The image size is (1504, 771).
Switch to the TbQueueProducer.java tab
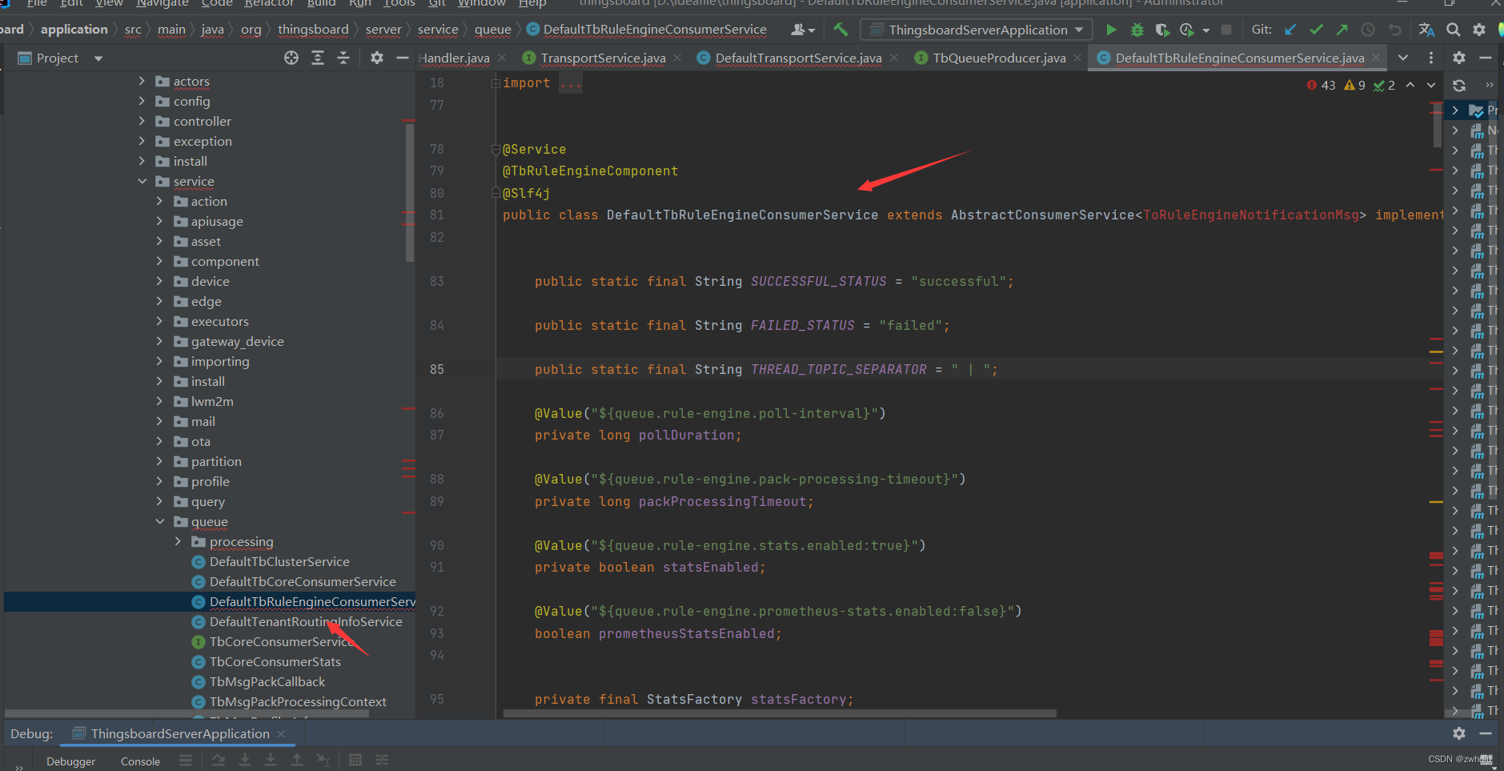999,58
